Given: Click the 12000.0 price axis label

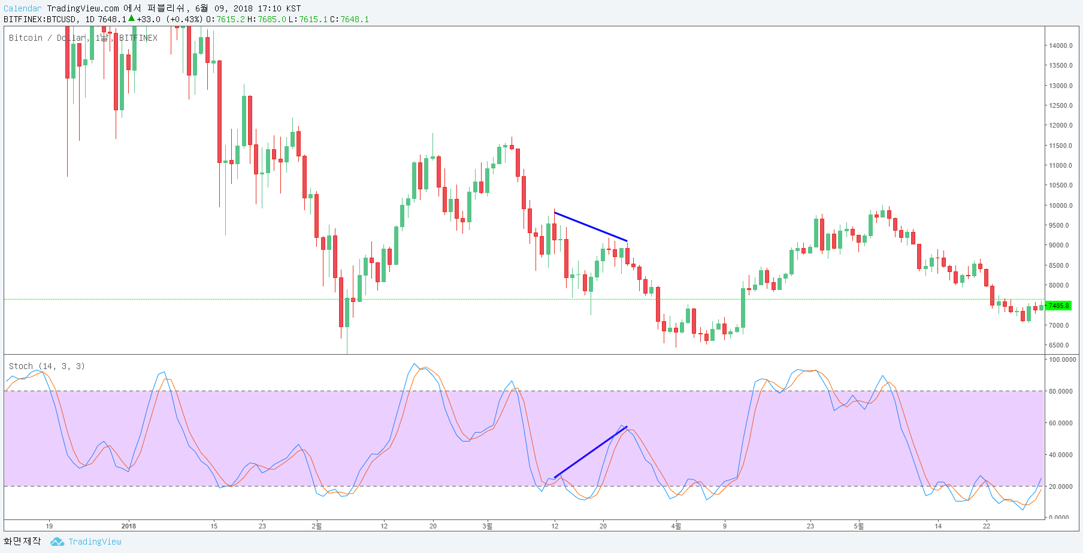Looking at the screenshot, I should point(1061,125).
